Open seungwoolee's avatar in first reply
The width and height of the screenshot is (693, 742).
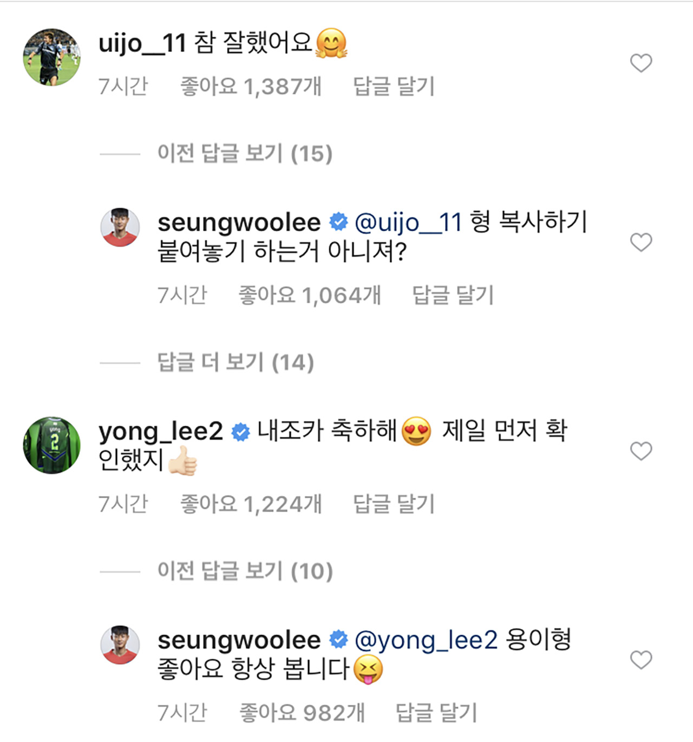click(x=120, y=227)
